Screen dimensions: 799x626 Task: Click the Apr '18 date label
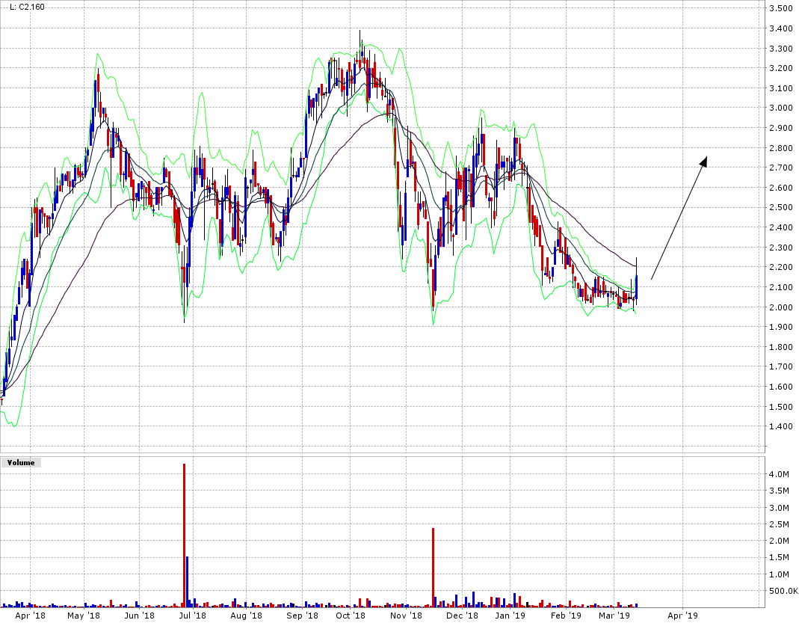click(x=30, y=616)
